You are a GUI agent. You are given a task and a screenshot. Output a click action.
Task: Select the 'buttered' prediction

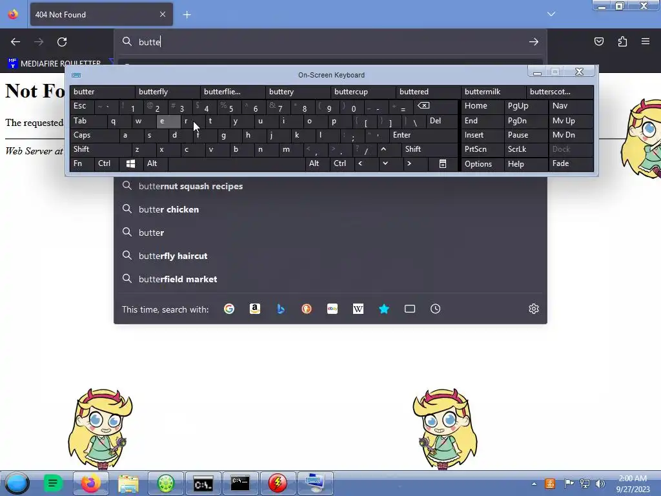click(428, 92)
